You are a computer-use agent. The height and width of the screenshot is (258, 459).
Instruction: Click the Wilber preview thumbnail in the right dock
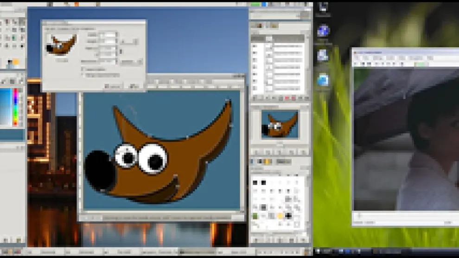click(x=280, y=124)
